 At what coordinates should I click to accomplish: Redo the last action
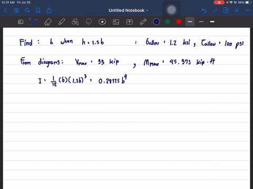click(215, 10)
